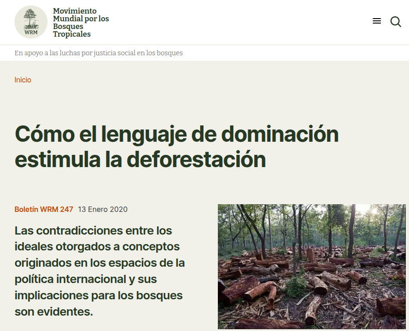Open the search magnifier icon
Viewport: 409px width, 331px height.
coord(395,22)
